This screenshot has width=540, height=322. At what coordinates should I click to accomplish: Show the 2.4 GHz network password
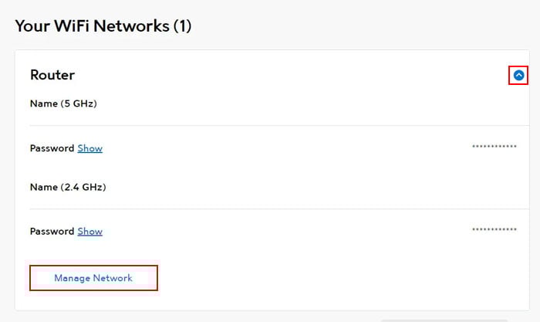(x=90, y=232)
